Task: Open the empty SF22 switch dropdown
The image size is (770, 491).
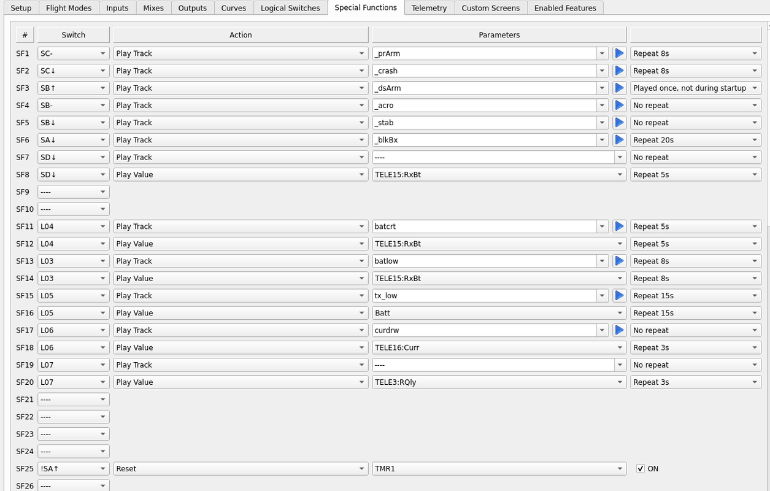Action: point(74,417)
